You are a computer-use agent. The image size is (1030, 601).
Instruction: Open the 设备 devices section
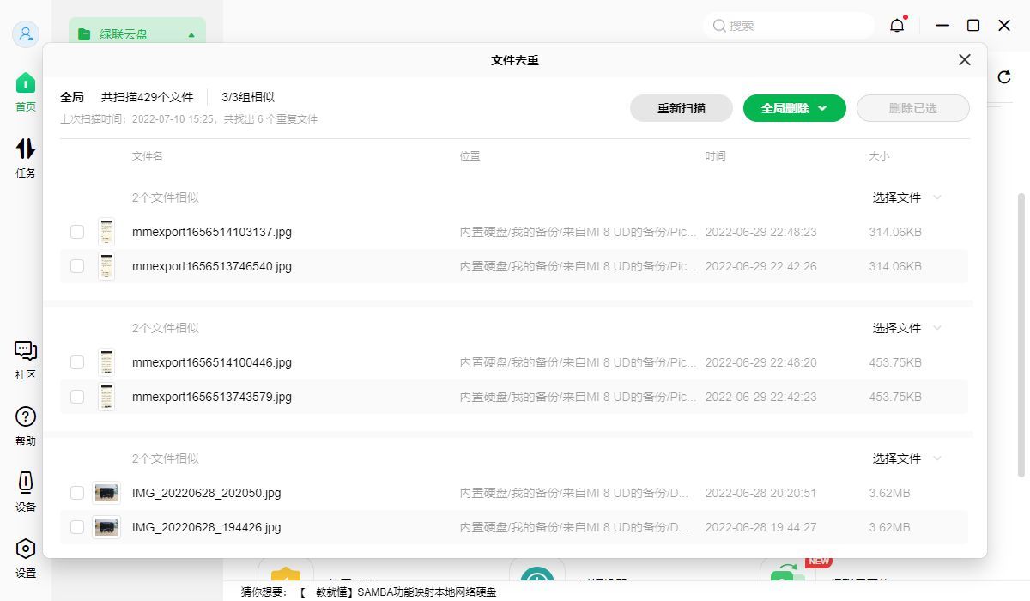[25, 490]
